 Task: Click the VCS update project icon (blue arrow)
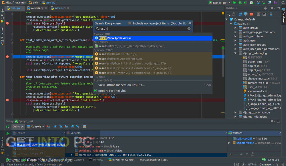coord(258,3)
